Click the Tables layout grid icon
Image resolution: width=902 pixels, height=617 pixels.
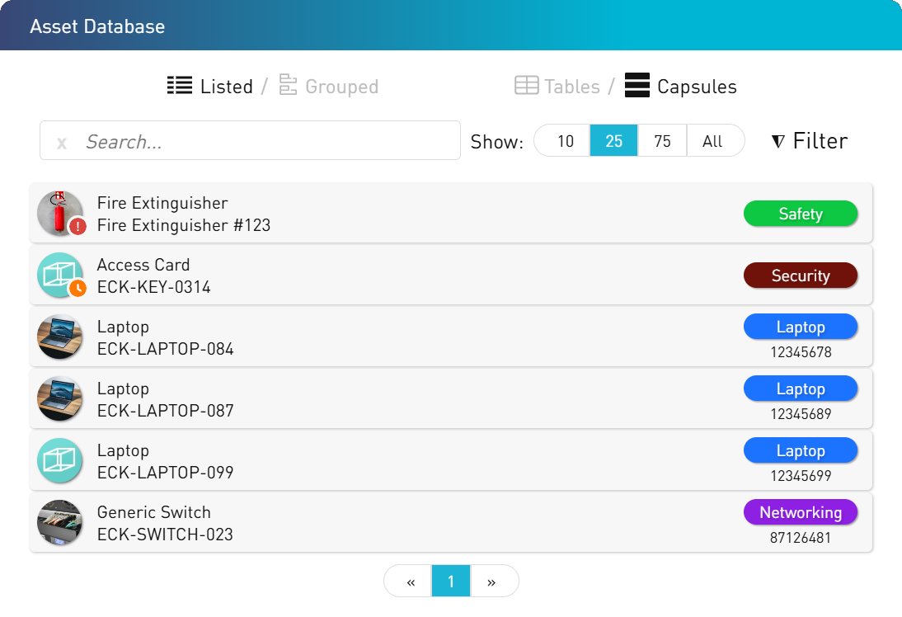point(527,85)
